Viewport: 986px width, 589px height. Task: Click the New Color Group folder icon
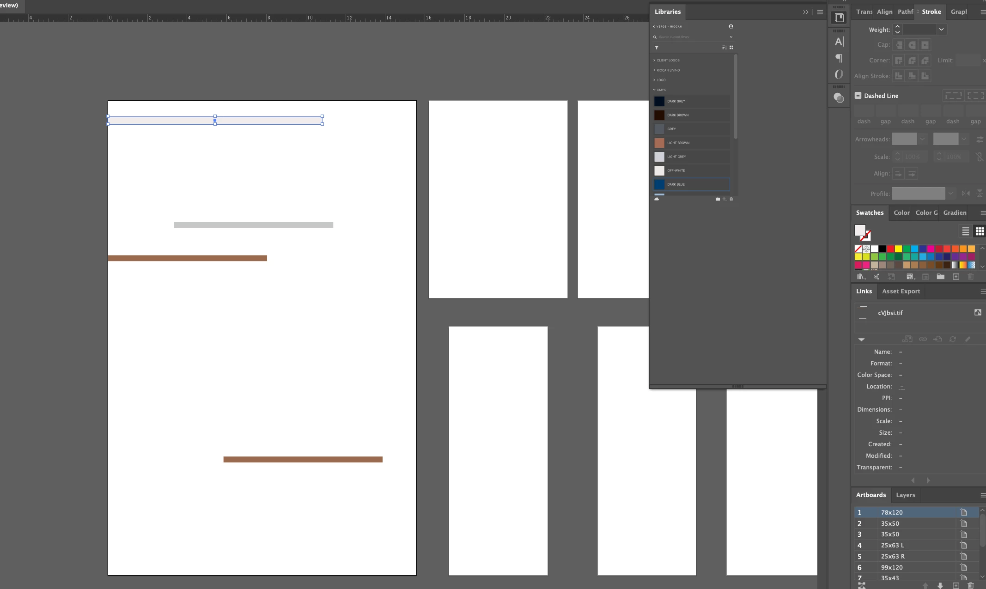pos(940,277)
